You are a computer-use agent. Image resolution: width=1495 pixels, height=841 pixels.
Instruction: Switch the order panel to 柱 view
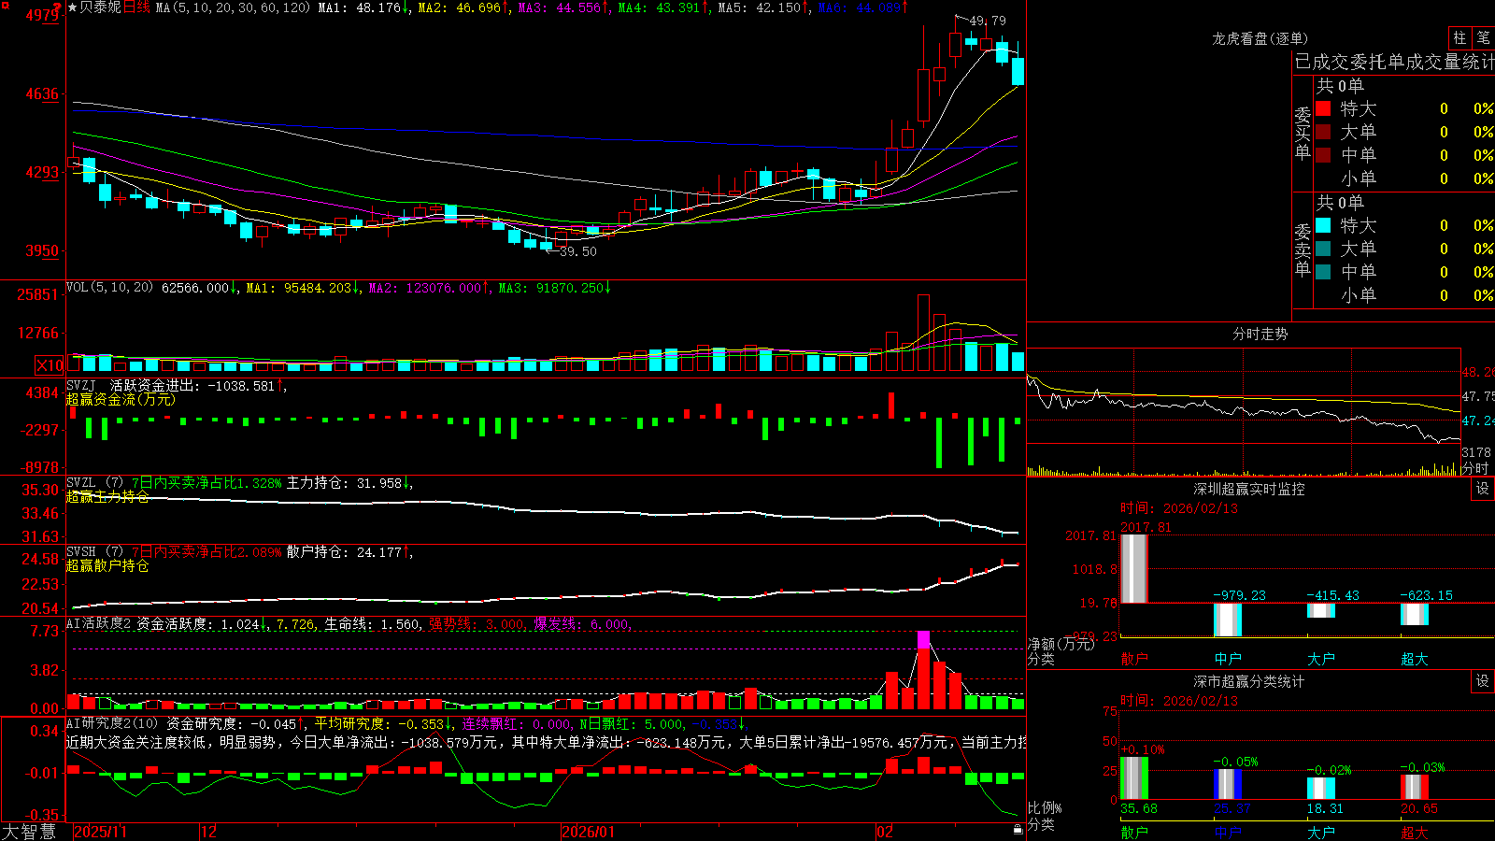click(x=1459, y=37)
